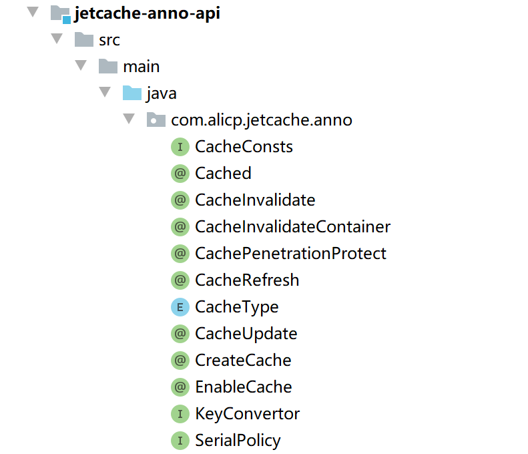Collapse the java folder arrow
This screenshot has height=454, width=528.
(x=105, y=93)
